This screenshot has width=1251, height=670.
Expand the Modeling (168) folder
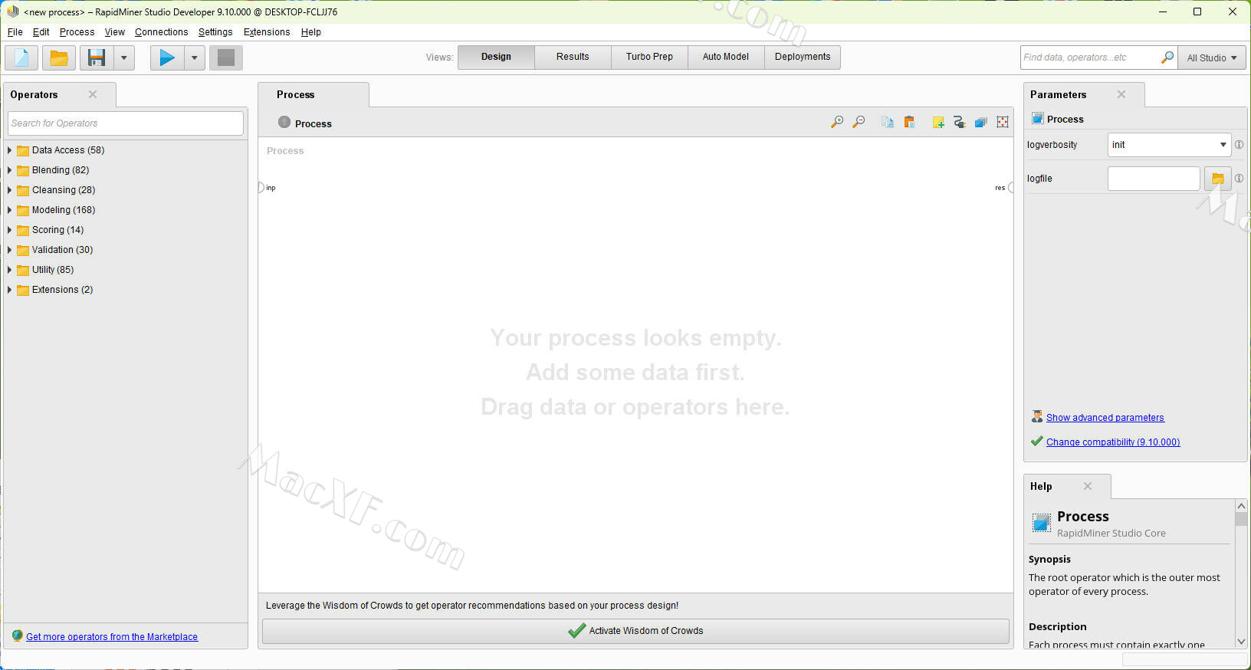tap(9, 210)
